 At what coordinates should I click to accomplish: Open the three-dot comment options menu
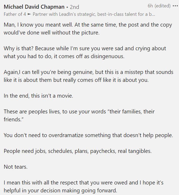coord(175,6)
